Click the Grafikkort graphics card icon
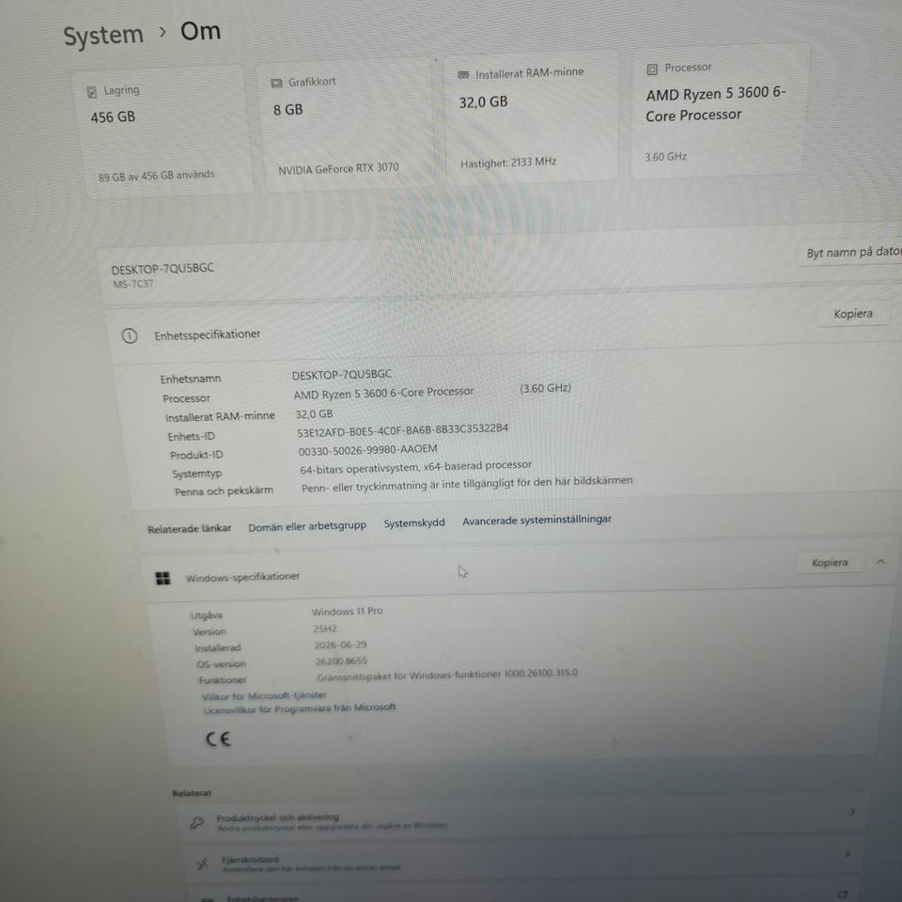This screenshot has height=902, width=902. 276,84
